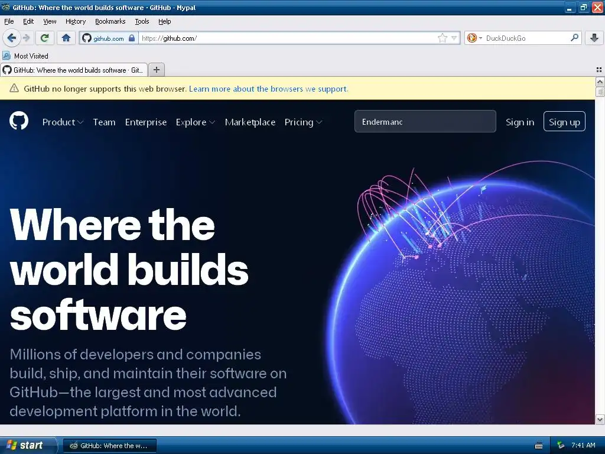Click Sign in link
Viewport: 605px width, 454px height.
coord(520,122)
